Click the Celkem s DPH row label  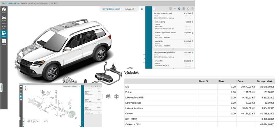pyautogui.click(x=133, y=124)
